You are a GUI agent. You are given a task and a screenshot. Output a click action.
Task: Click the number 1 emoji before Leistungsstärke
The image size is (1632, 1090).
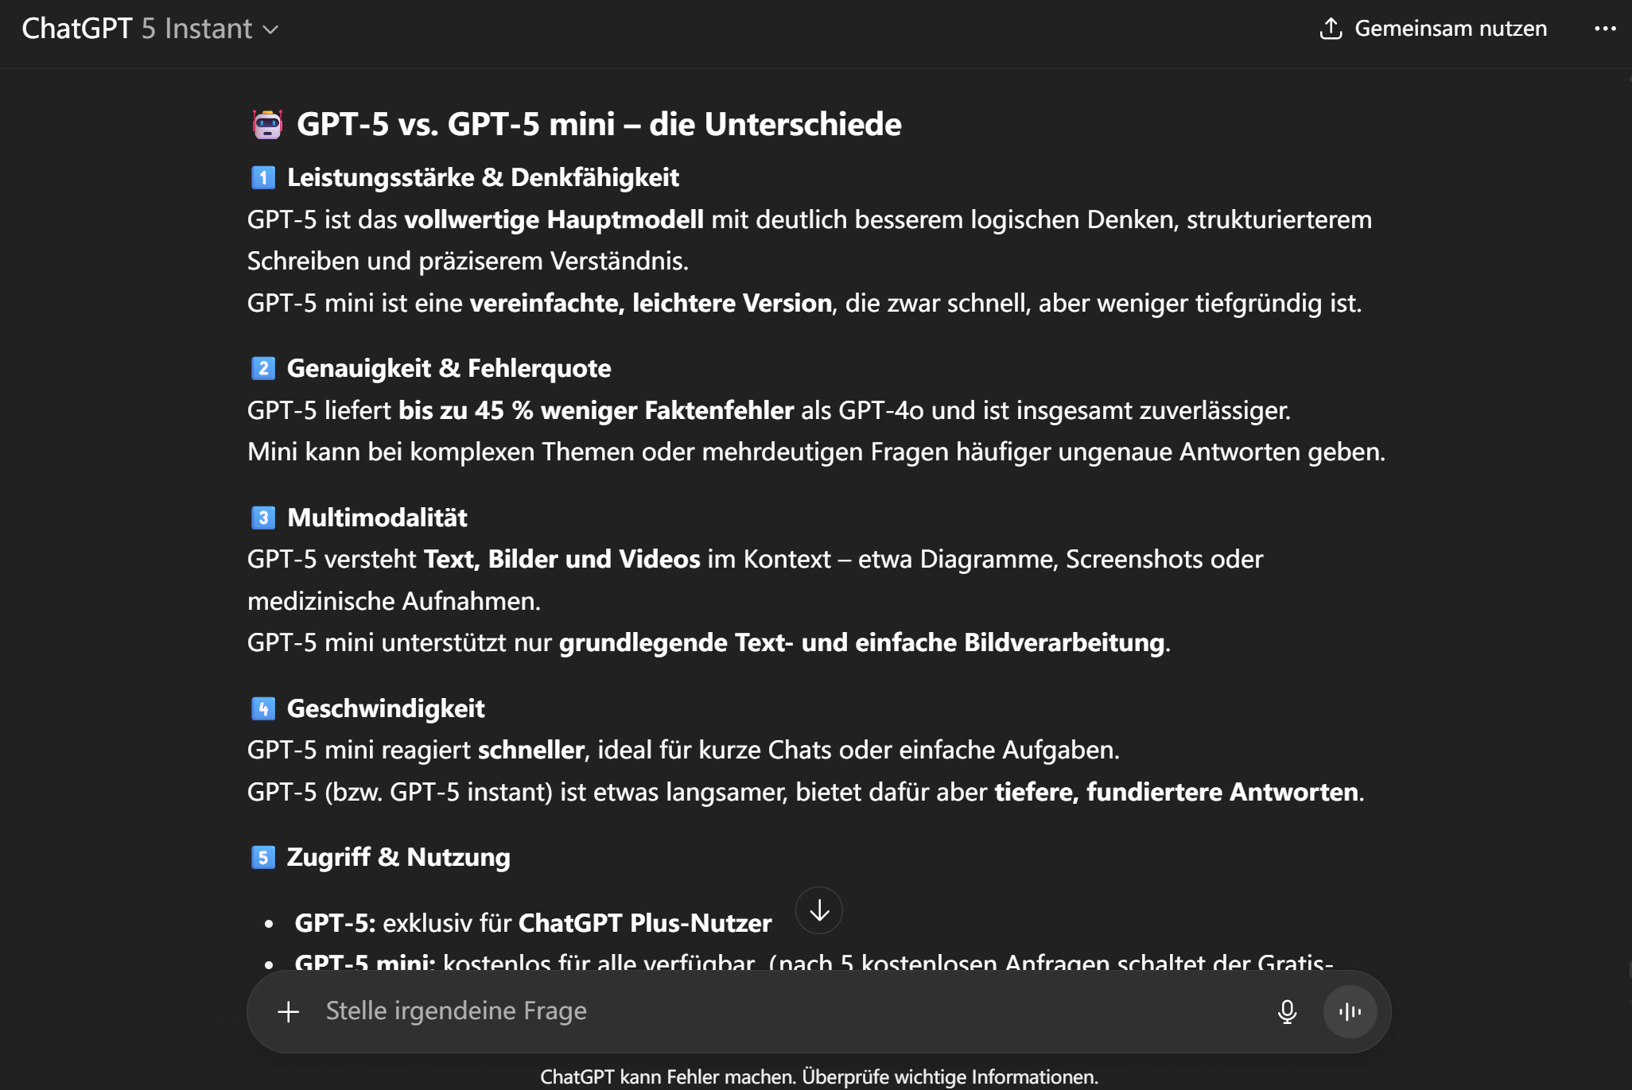pyautogui.click(x=263, y=177)
